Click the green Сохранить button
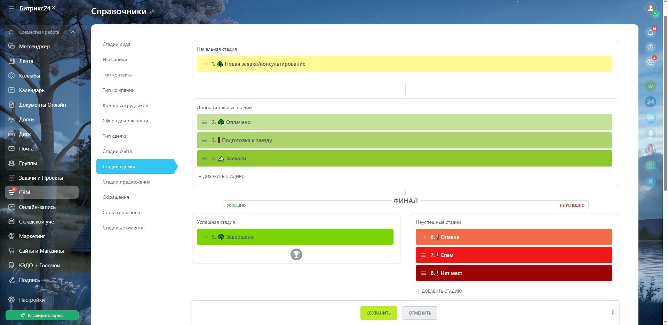Screen dimensions: 668x325 coord(379,313)
